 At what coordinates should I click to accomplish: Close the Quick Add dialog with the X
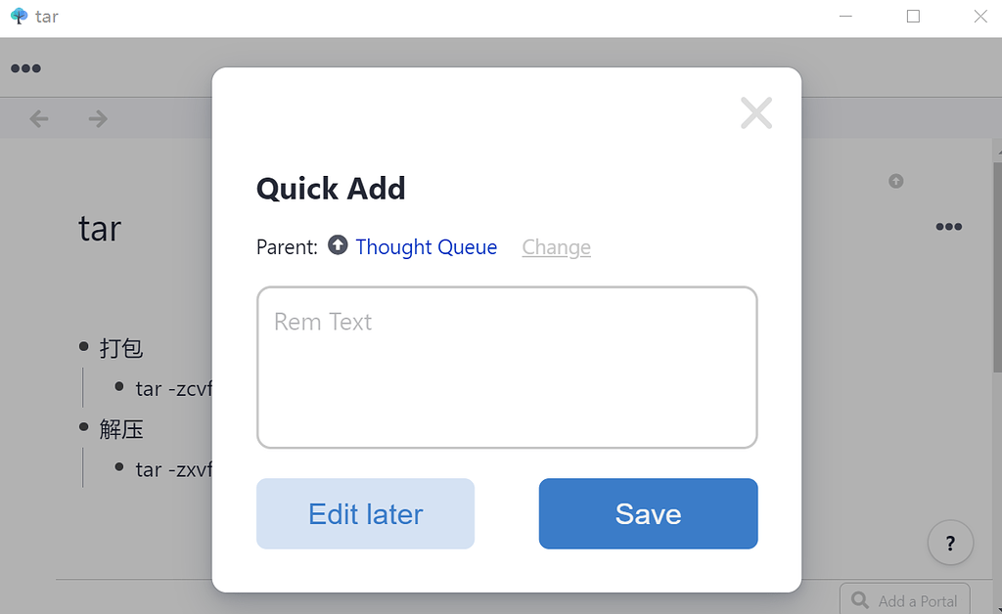[x=755, y=112]
